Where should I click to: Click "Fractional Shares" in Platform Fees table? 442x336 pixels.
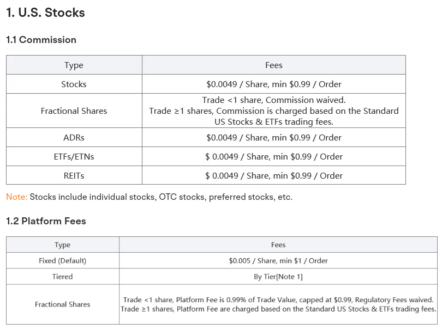62,304
